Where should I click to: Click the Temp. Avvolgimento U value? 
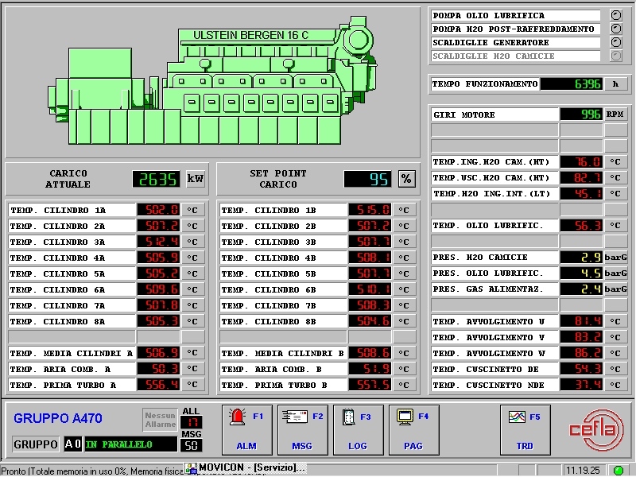click(x=581, y=321)
